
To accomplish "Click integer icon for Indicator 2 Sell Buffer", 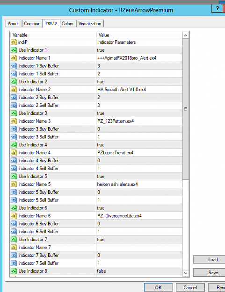I will [x=14, y=106].
